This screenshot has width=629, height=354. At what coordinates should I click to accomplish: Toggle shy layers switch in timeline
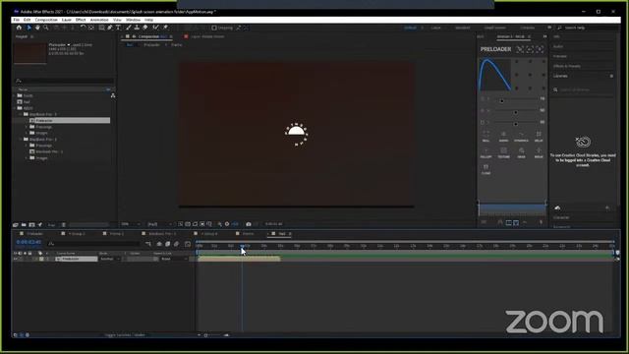[159, 244]
